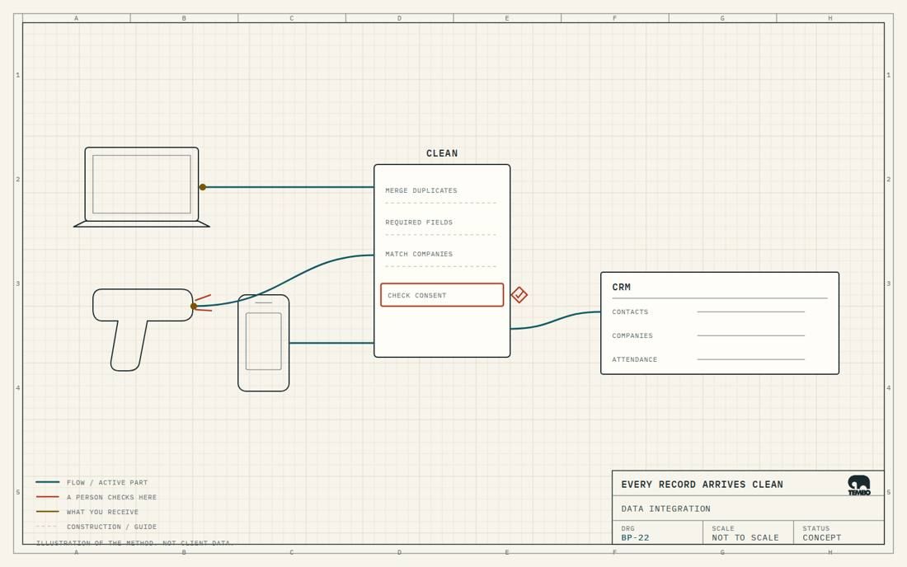The width and height of the screenshot is (907, 567).
Task: Click the red diamond checkmark icon
Action: tap(519, 295)
